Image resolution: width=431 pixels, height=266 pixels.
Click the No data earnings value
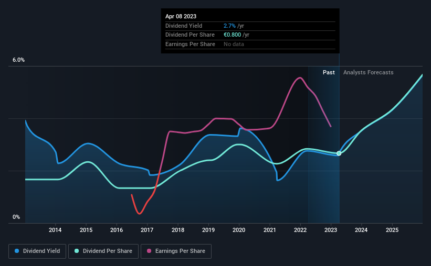234,44
